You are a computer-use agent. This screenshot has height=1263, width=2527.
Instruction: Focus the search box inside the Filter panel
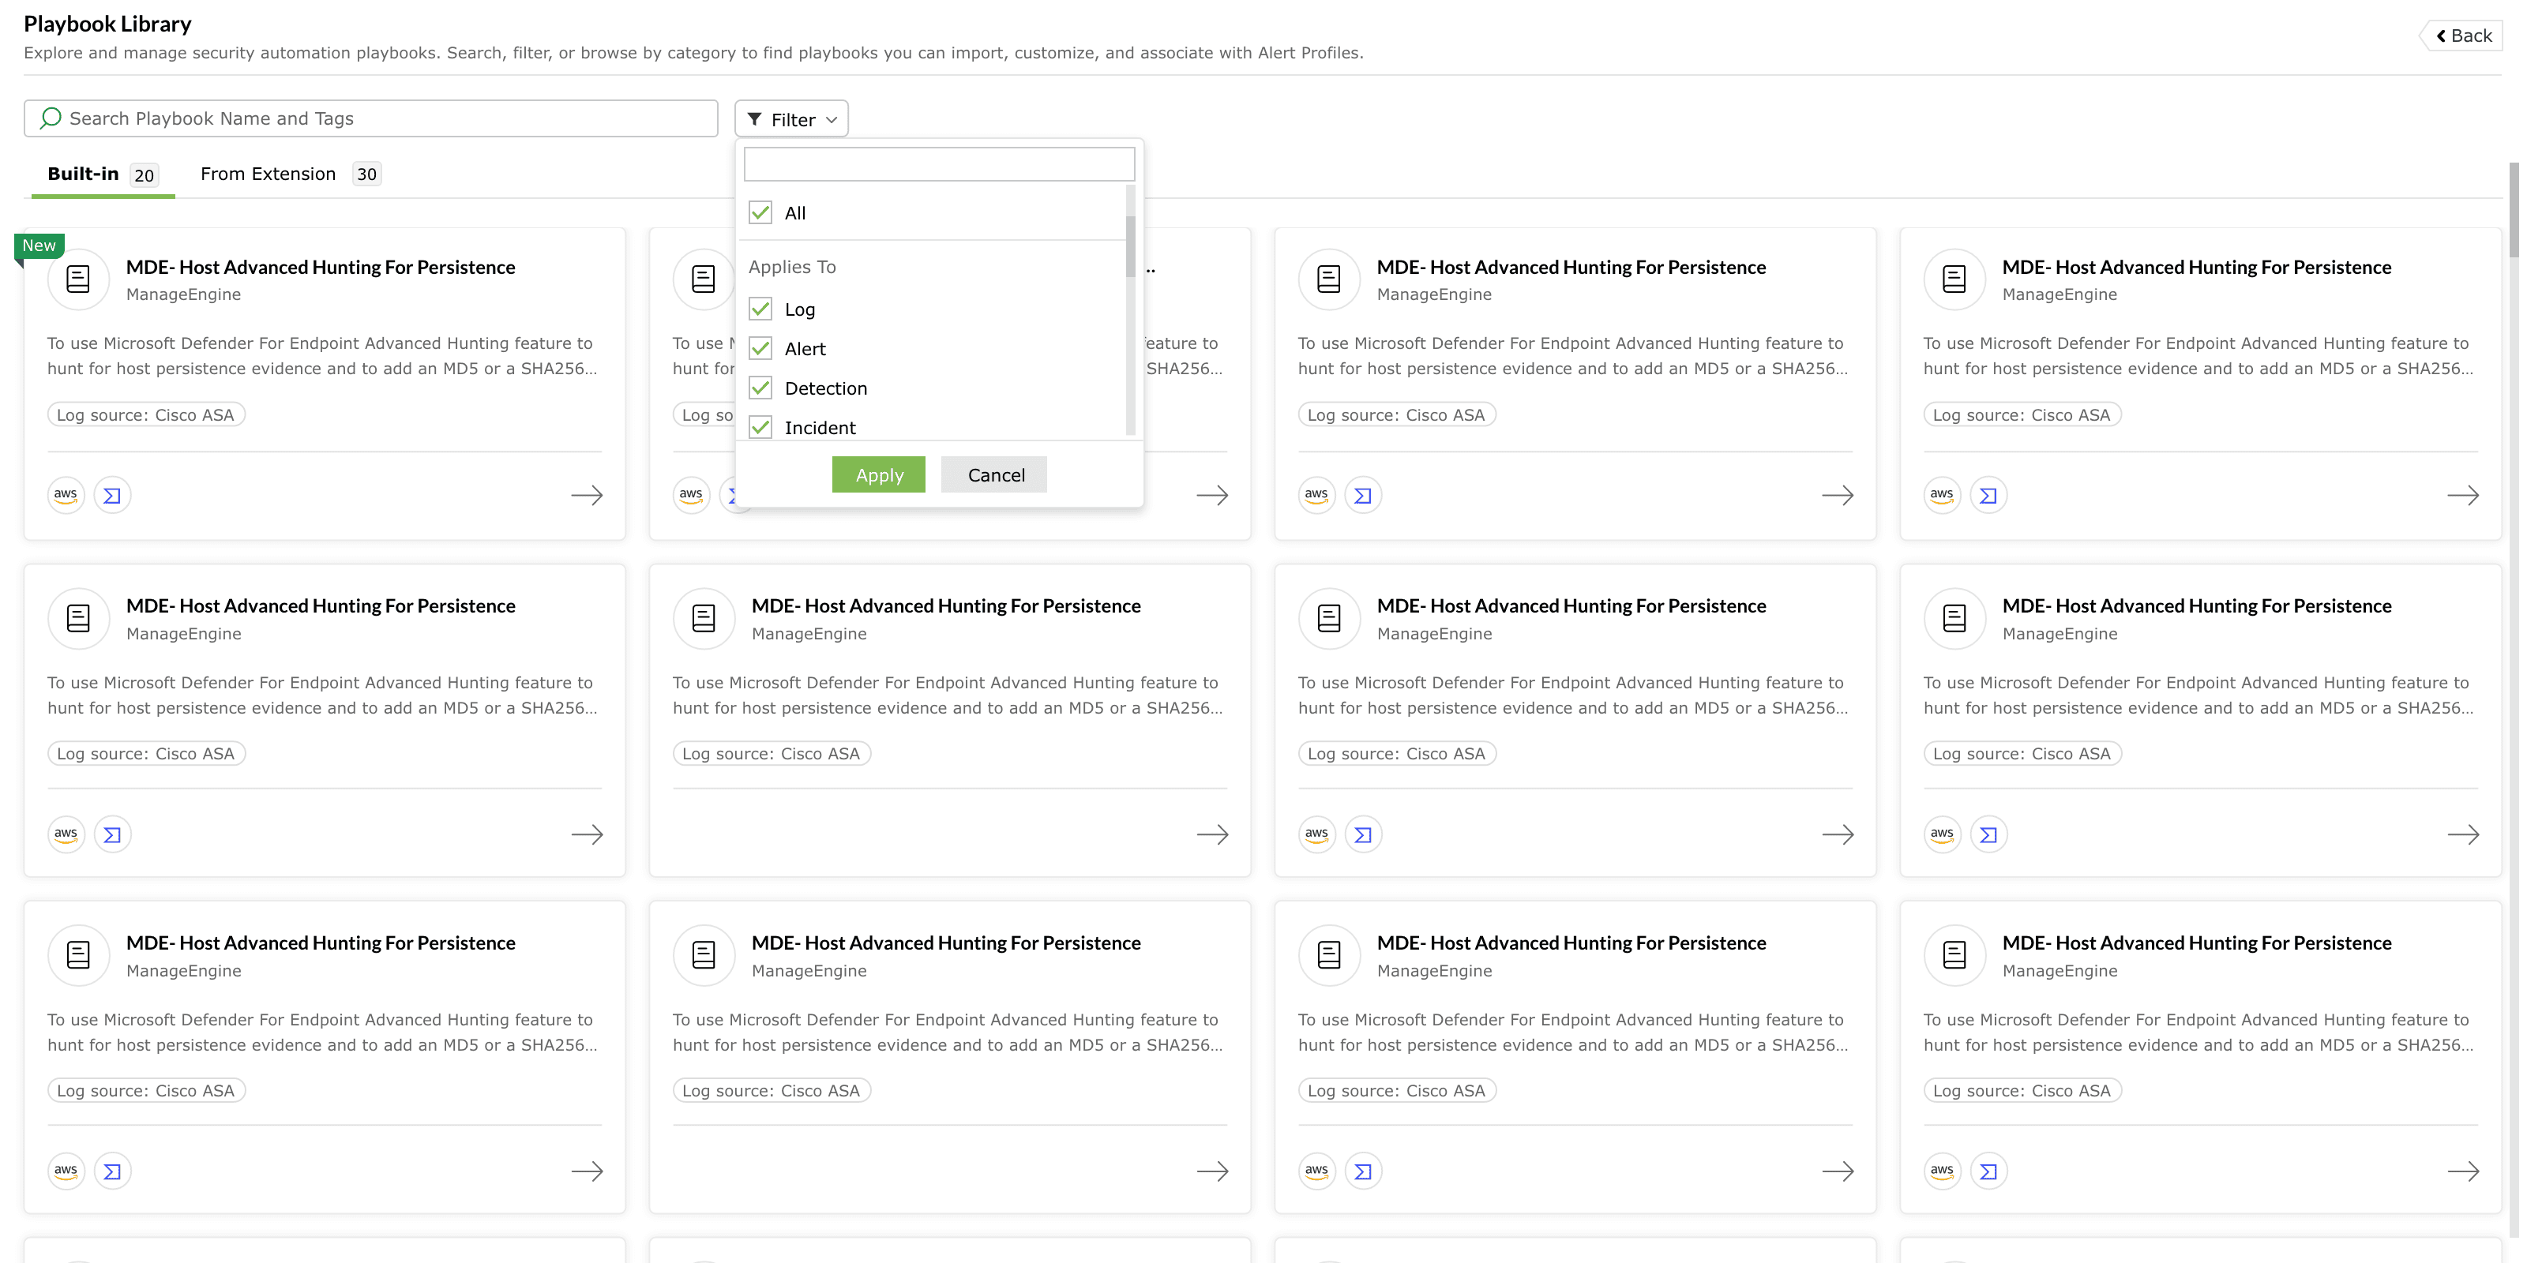pyautogui.click(x=939, y=163)
